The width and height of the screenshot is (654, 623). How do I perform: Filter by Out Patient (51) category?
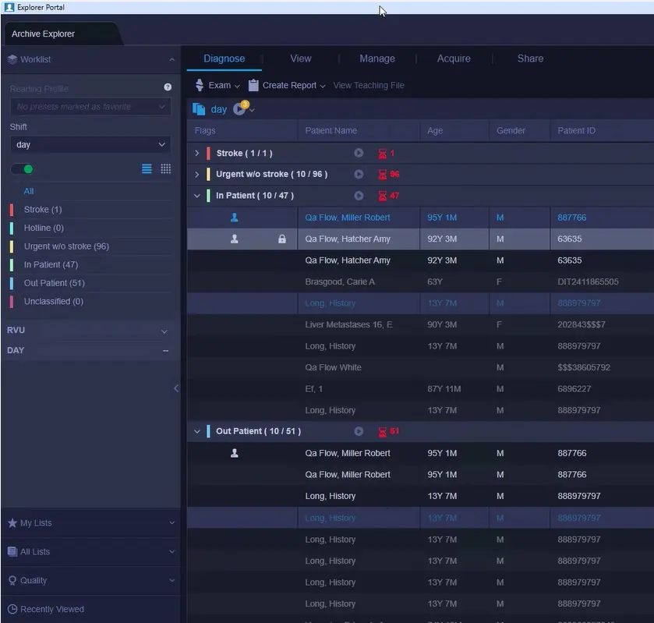(x=55, y=283)
